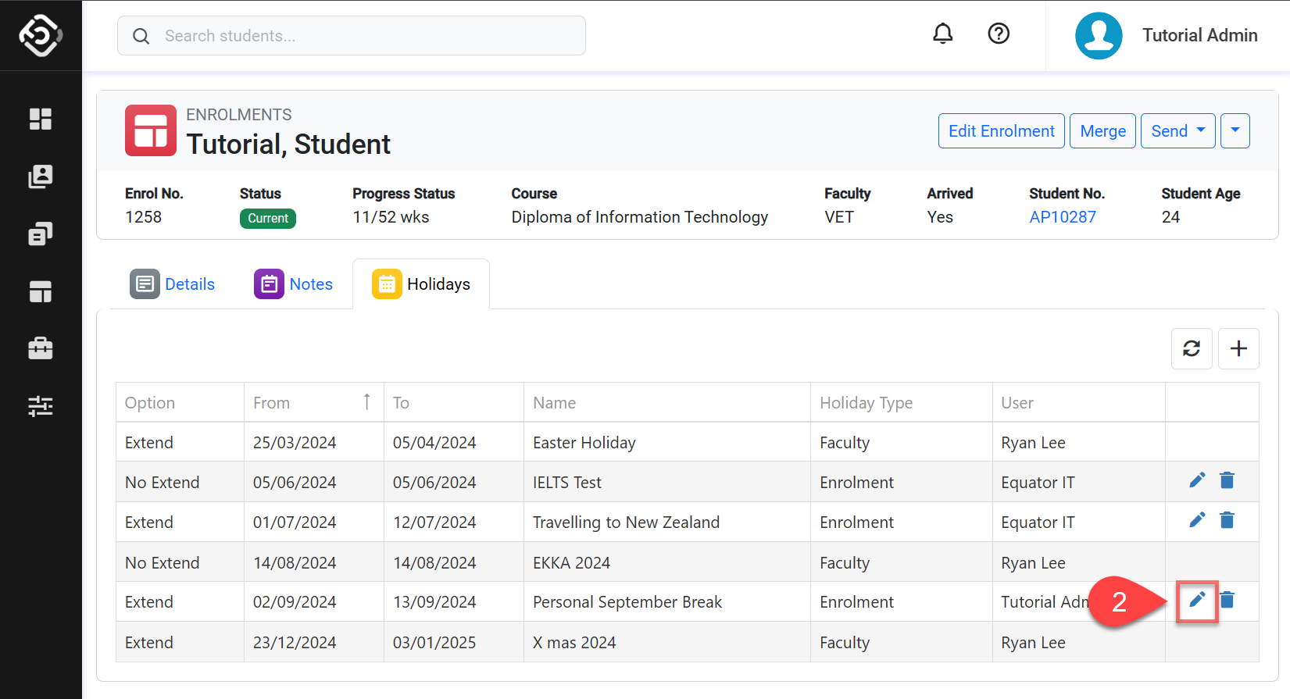Click the 13/09/2024 to date cell
This screenshot has height=699, width=1290.
[x=454, y=602]
